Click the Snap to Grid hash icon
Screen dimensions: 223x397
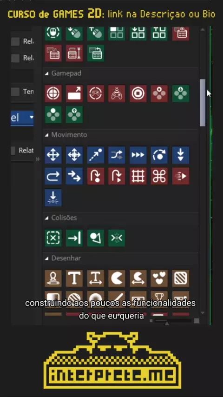pyautogui.click(x=138, y=176)
